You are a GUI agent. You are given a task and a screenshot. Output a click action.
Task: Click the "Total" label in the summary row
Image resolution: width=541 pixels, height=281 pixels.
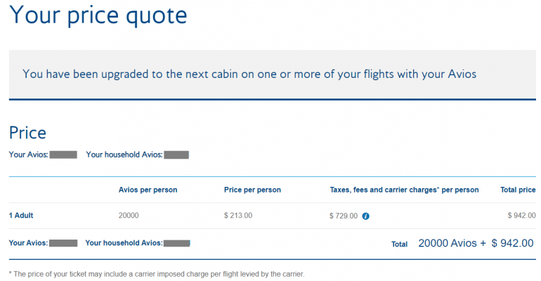(399, 244)
